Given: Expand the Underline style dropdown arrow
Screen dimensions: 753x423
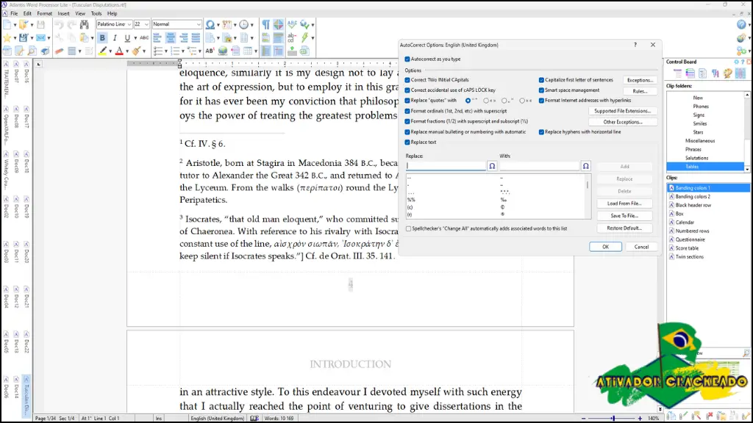Looking at the screenshot, I should (135, 38).
